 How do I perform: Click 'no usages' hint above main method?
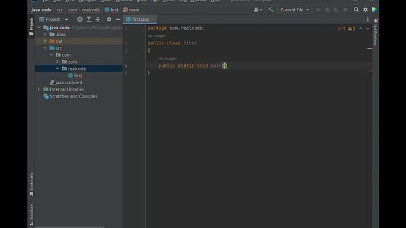pyautogui.click(x=167, y=58)
